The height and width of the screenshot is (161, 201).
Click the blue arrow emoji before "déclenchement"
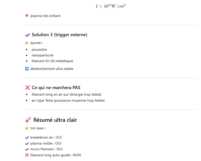27,69
